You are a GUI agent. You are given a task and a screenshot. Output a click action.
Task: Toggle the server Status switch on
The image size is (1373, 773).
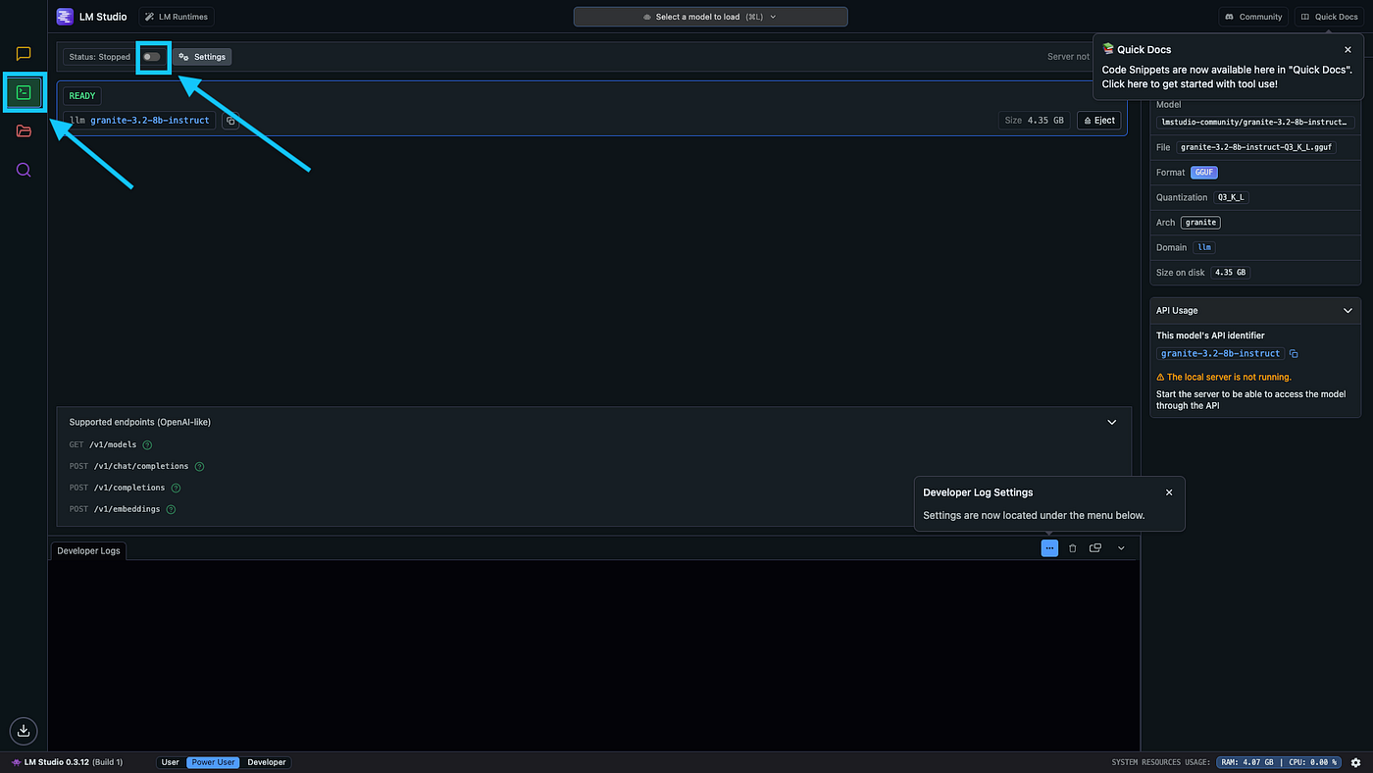tap(152, 57)
